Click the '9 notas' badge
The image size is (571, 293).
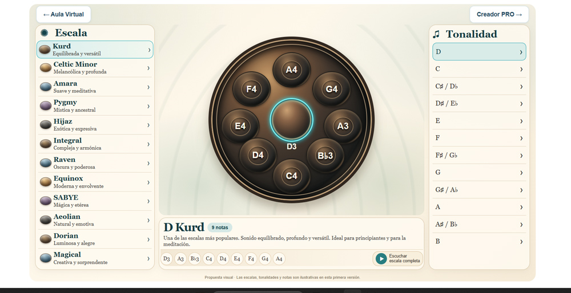click(x=220, y=227)
